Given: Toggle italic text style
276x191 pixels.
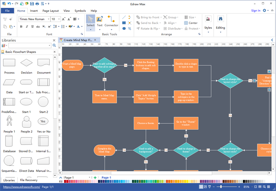Looking at the screenshot, I should tap(27, 27).
